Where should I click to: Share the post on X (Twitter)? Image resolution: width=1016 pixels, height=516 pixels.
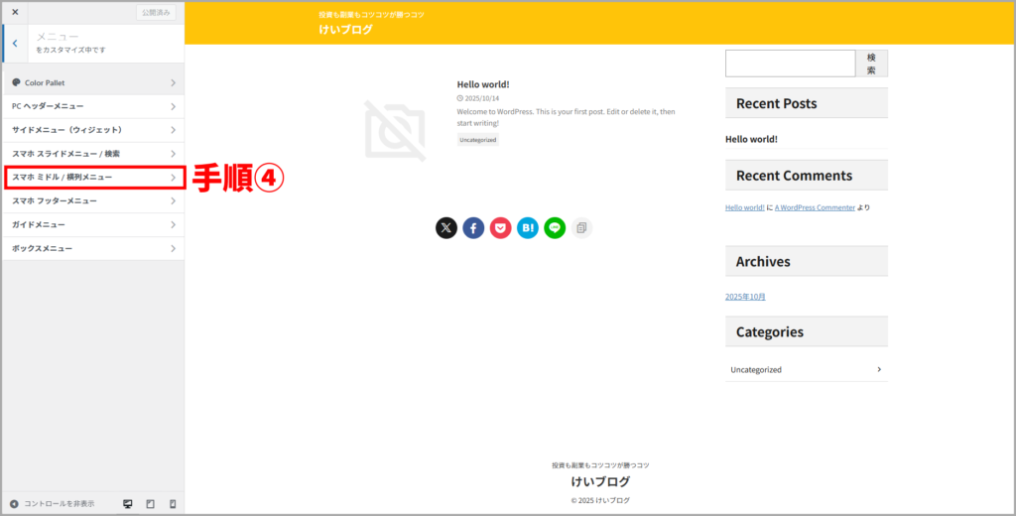[x=446, y=228]
